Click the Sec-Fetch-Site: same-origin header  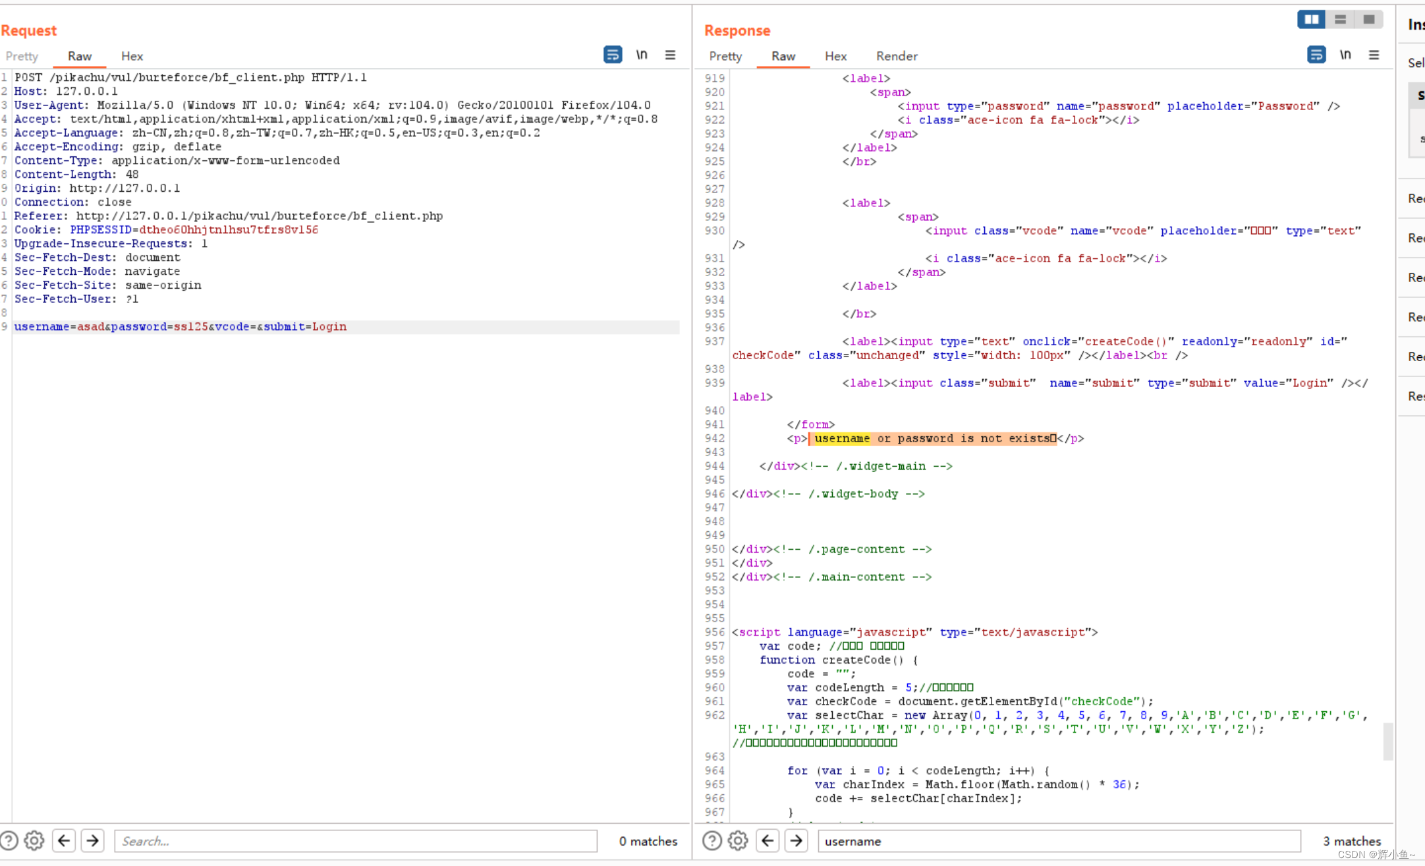107,285
